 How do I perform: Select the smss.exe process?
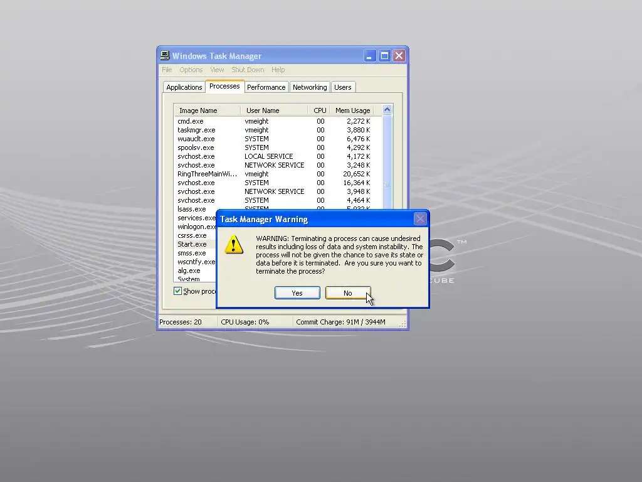pos(196,254)
